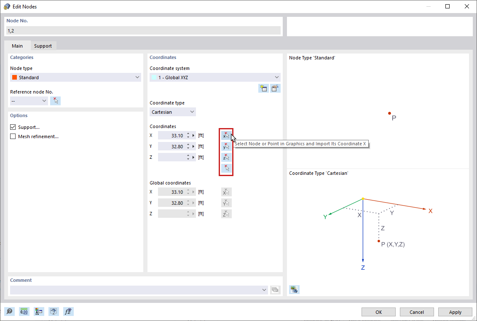Open the units and decimal places settings
The image size is (477, 321).
24,311
